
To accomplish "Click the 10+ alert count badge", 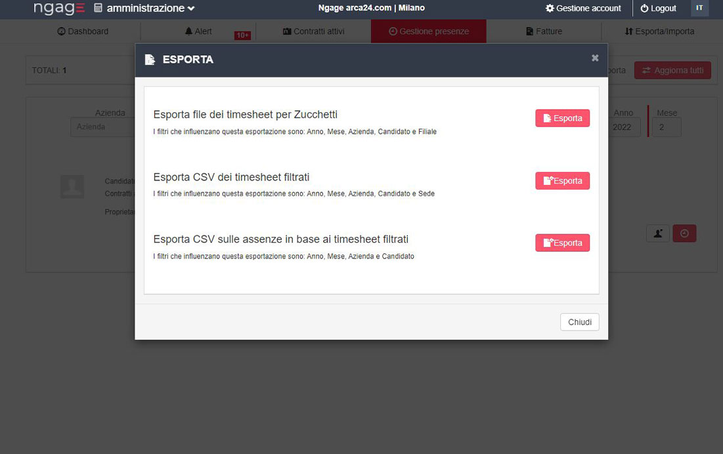I will point(242,35).
